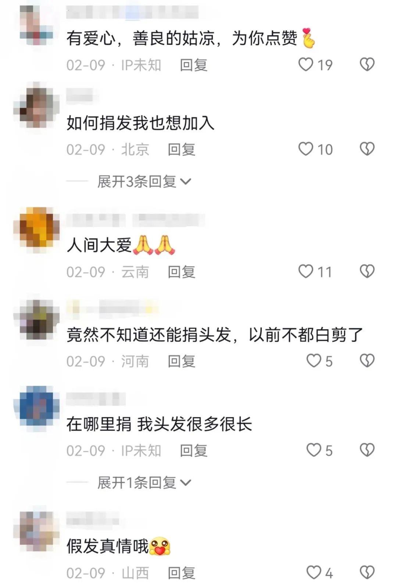Like the 人间大爱 comment

coord(305,271)
